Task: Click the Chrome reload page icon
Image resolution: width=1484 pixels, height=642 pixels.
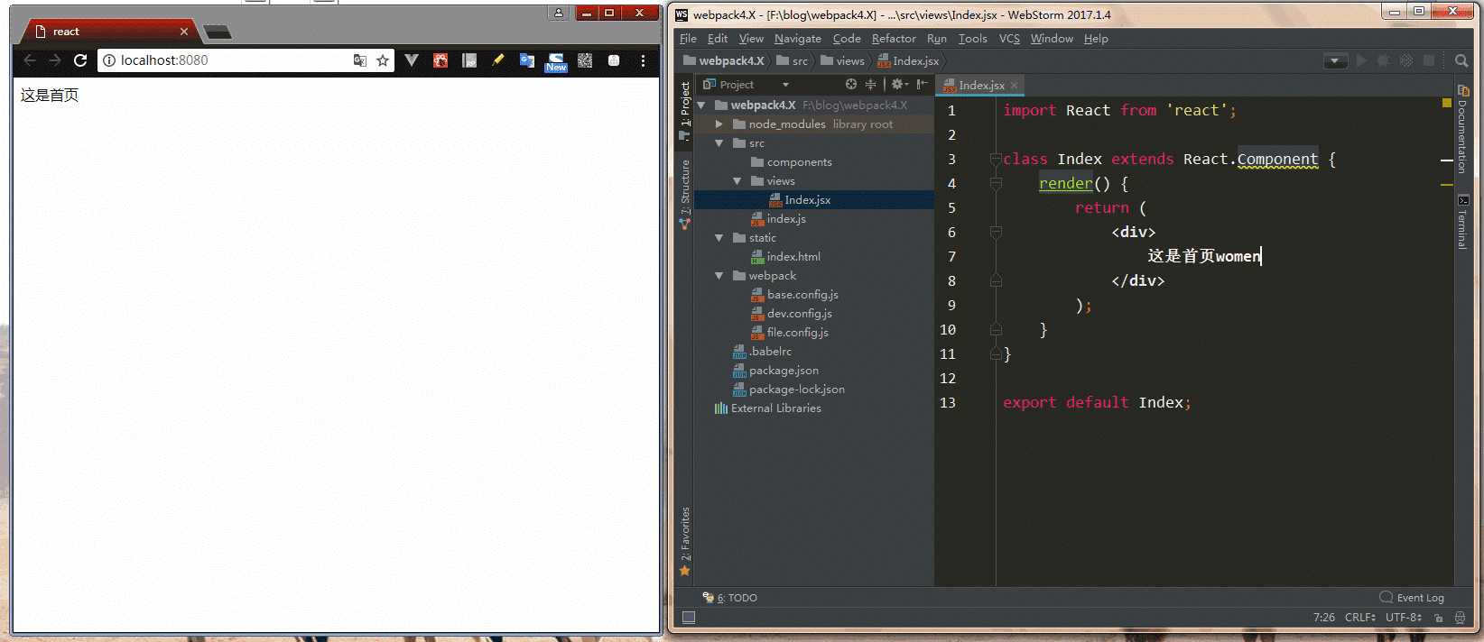Action: [80, 60]
